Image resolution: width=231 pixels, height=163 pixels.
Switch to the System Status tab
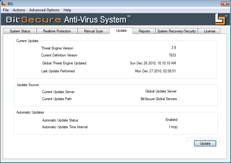[x=20, y=31]
